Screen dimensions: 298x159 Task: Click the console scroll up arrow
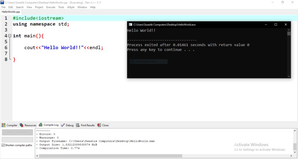289,30
